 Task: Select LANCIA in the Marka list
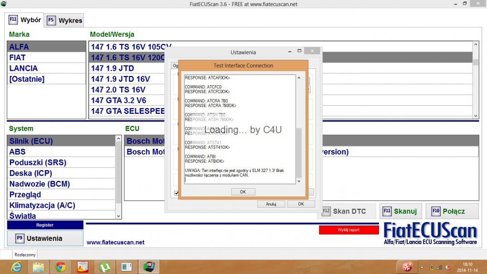tap(24, 68)
